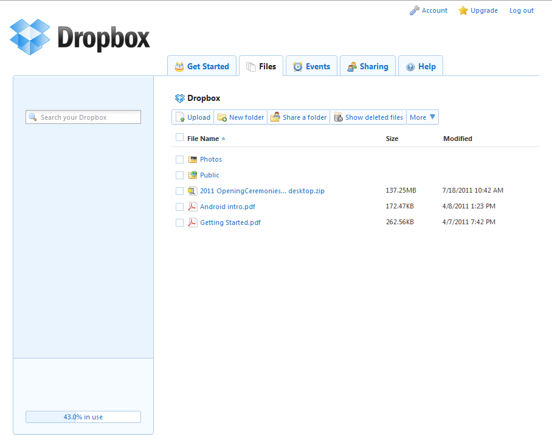Viewport: 552px width, 440px height.
Task: Click the 262.56KB size value
Action: 400,222
